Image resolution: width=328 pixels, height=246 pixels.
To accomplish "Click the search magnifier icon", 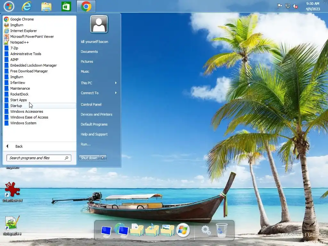I will (67, 158).
